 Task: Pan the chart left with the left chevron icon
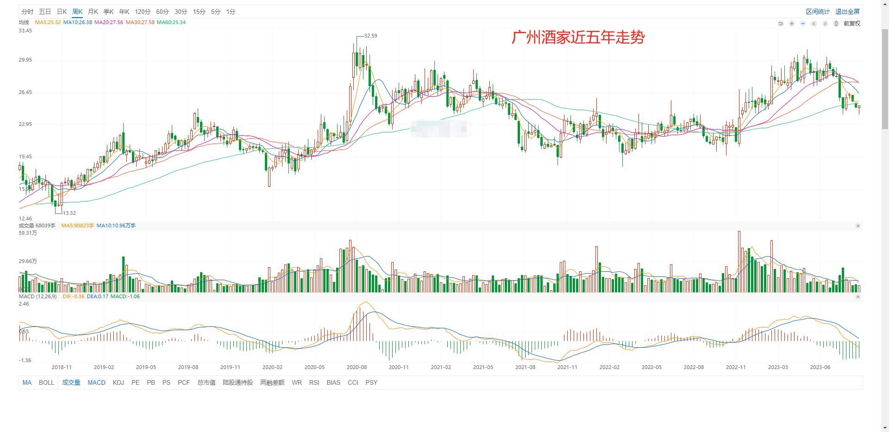click(814, 23)
